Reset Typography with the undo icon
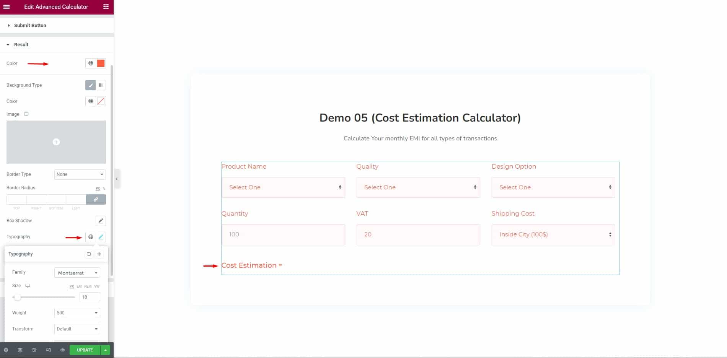 (89, 254)
